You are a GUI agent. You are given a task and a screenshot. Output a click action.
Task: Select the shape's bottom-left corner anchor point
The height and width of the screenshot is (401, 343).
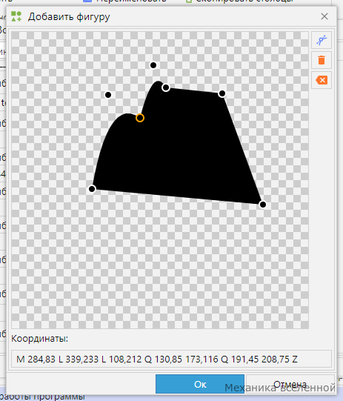coord(92,189)
